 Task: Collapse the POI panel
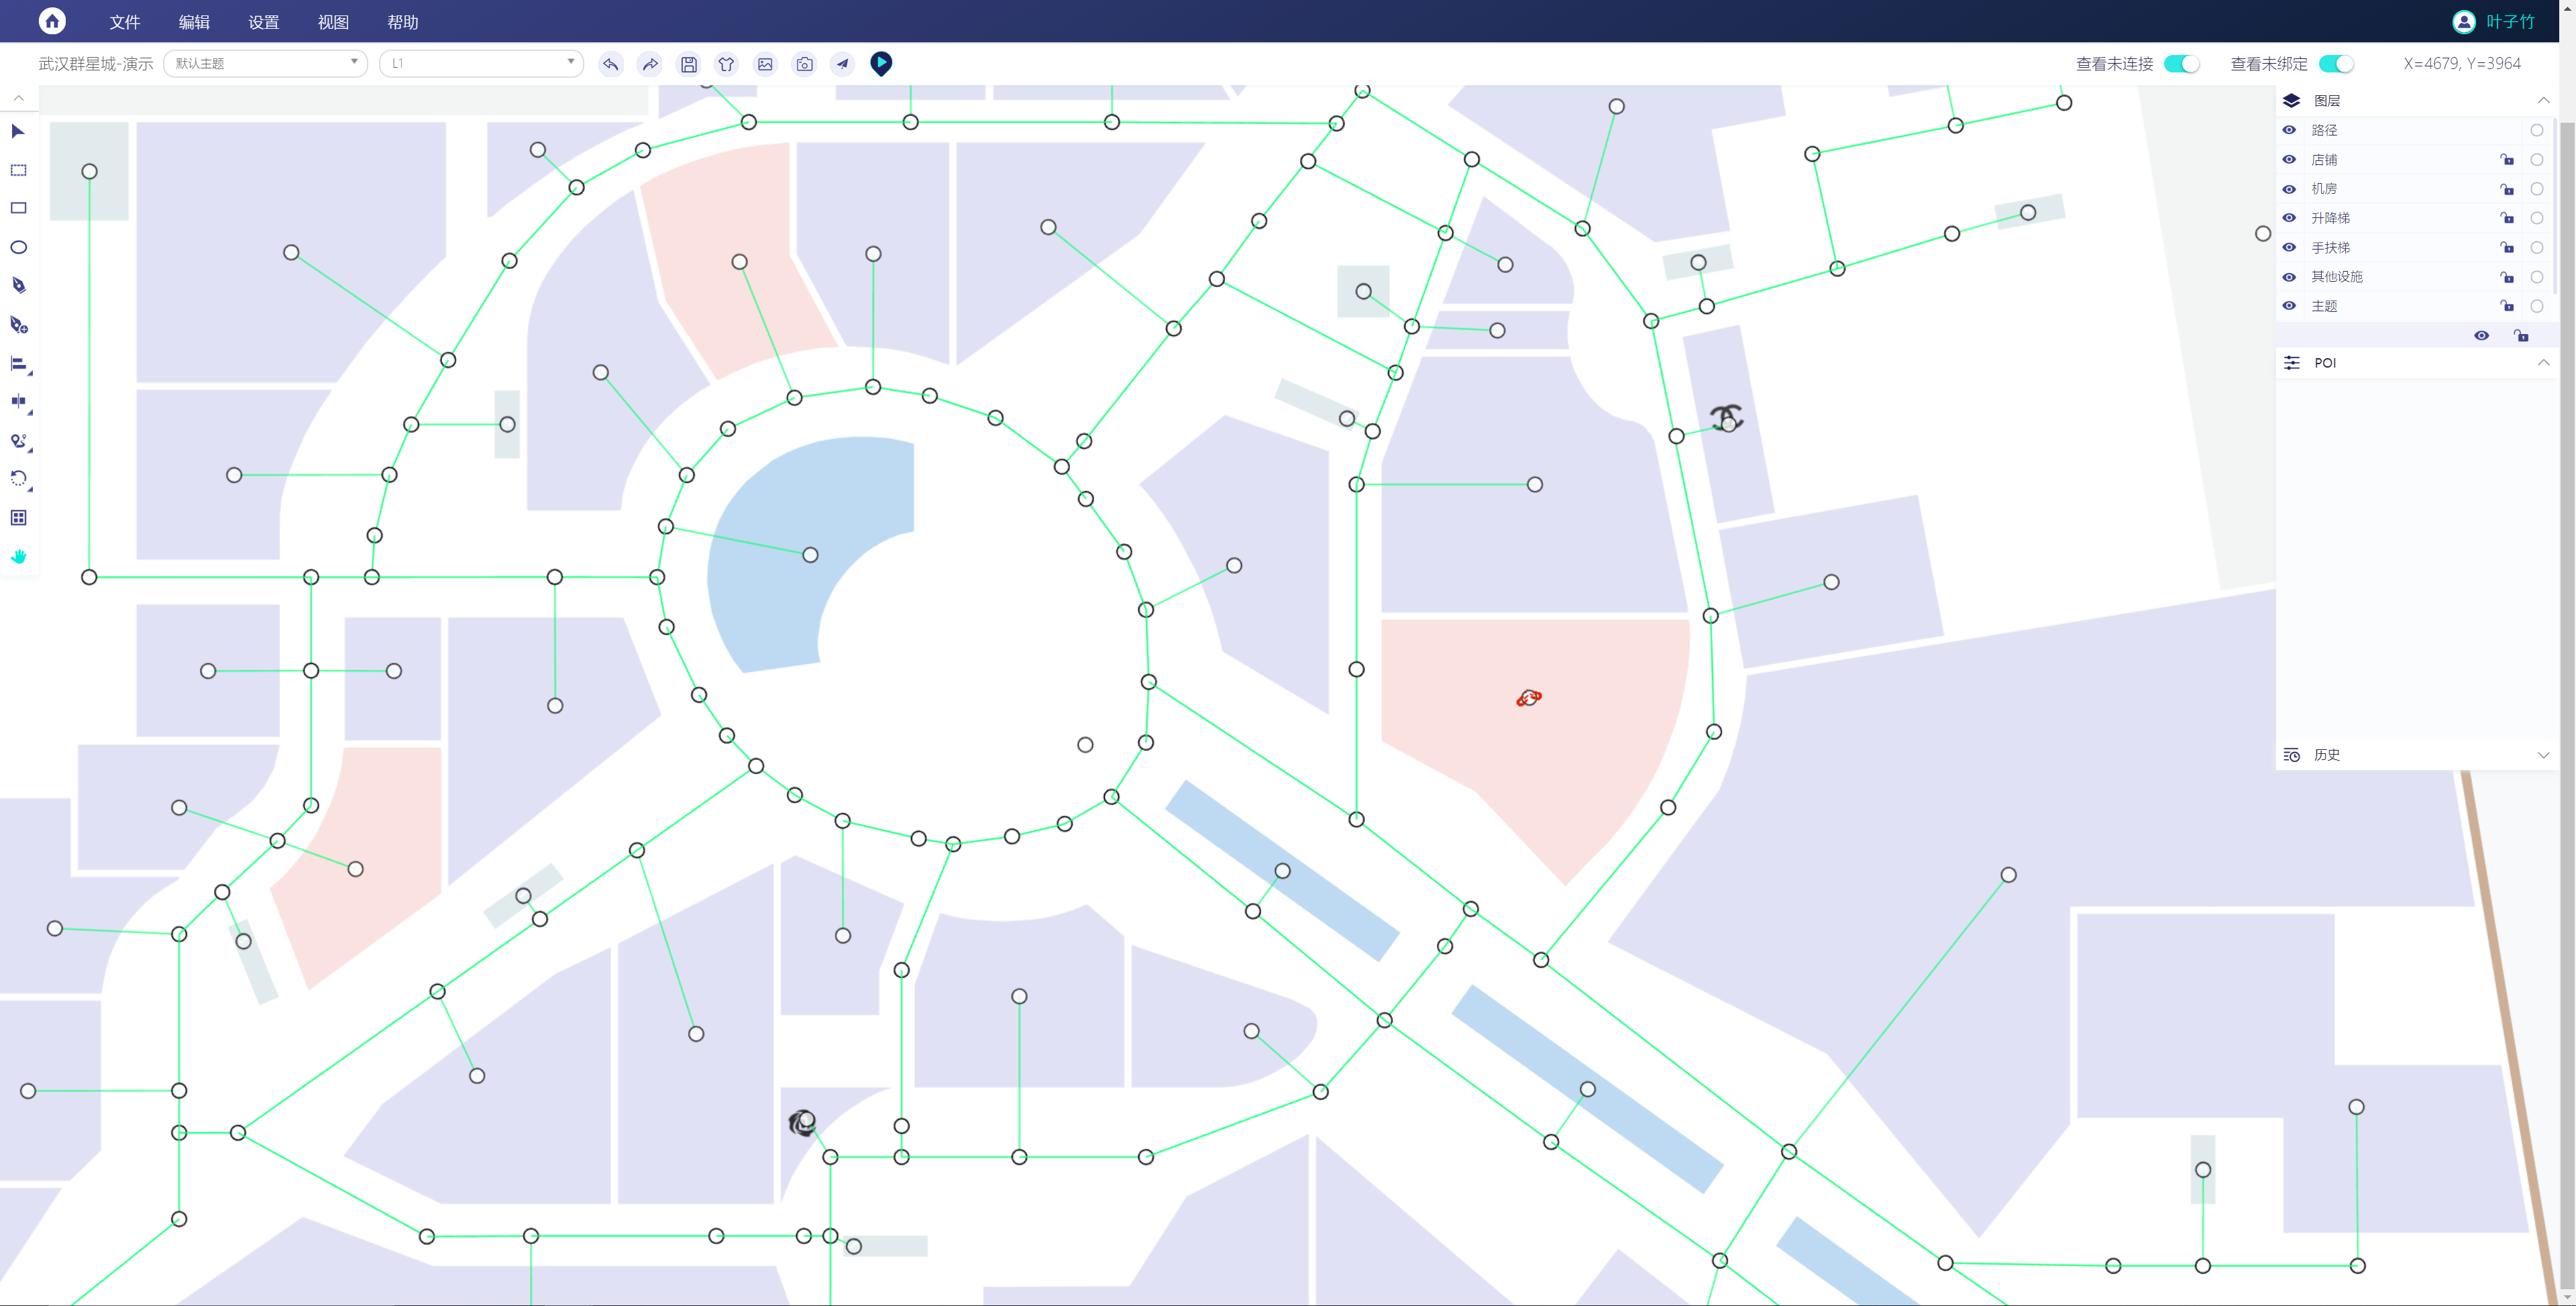(x=2543, y=363)
